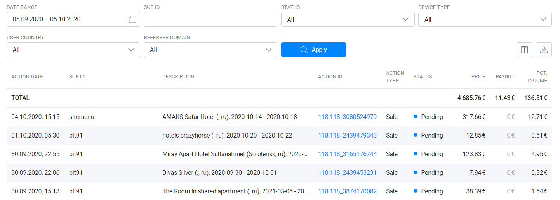Click the Apply search button
560x200 pixels.
pyautogui.click(x=313, y=50)
